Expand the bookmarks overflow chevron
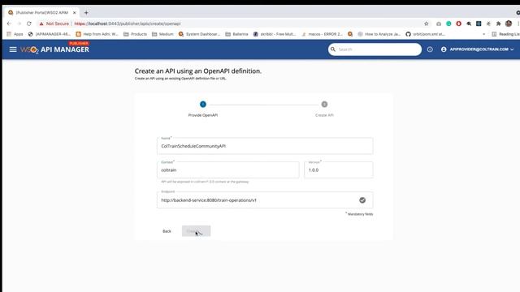 484,34
